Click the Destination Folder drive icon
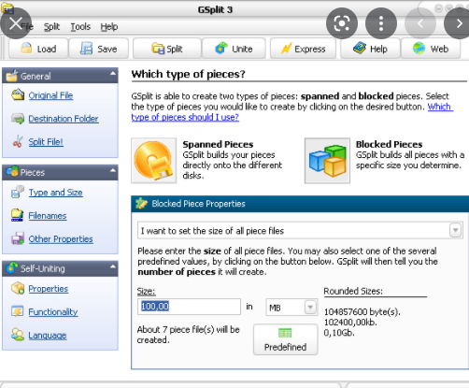The image size is (469, 388). tap(18, 119)
